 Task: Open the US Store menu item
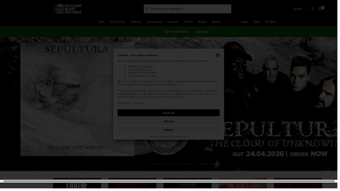point(271,22)
